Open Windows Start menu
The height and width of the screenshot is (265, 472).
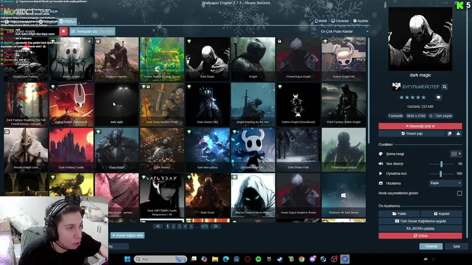[127, 259]
